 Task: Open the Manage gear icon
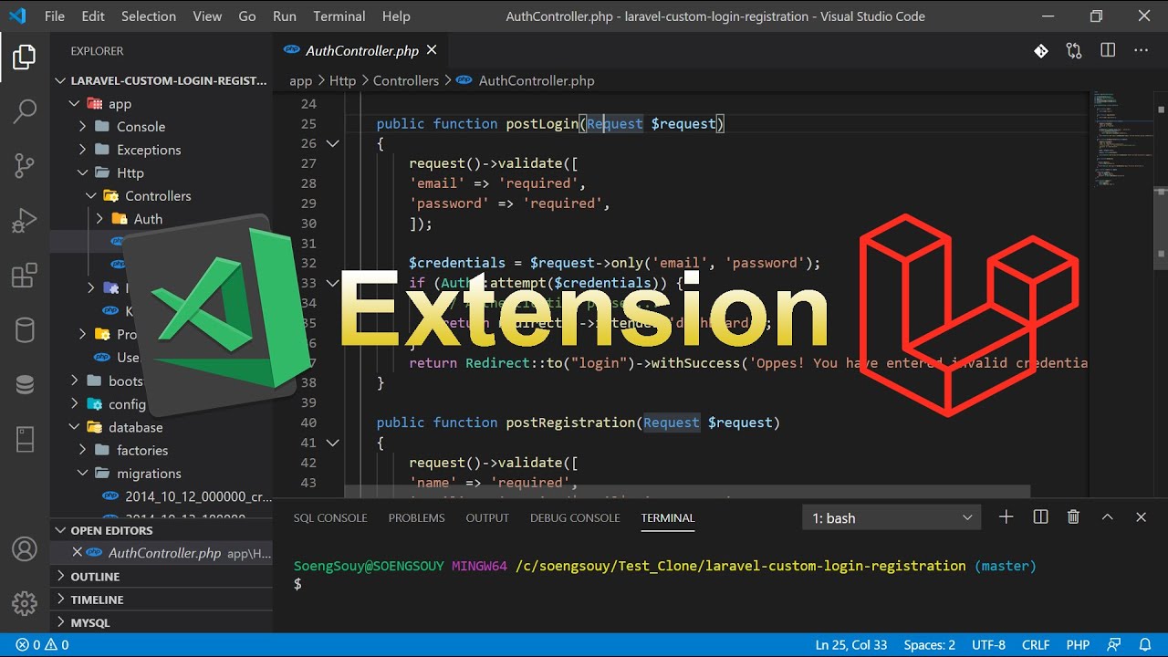[x=25, y=603]
